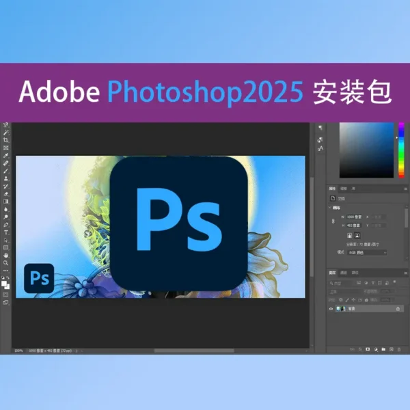Select the Magic Wand tool
410x410 pixels.
(x=5, y=133)
